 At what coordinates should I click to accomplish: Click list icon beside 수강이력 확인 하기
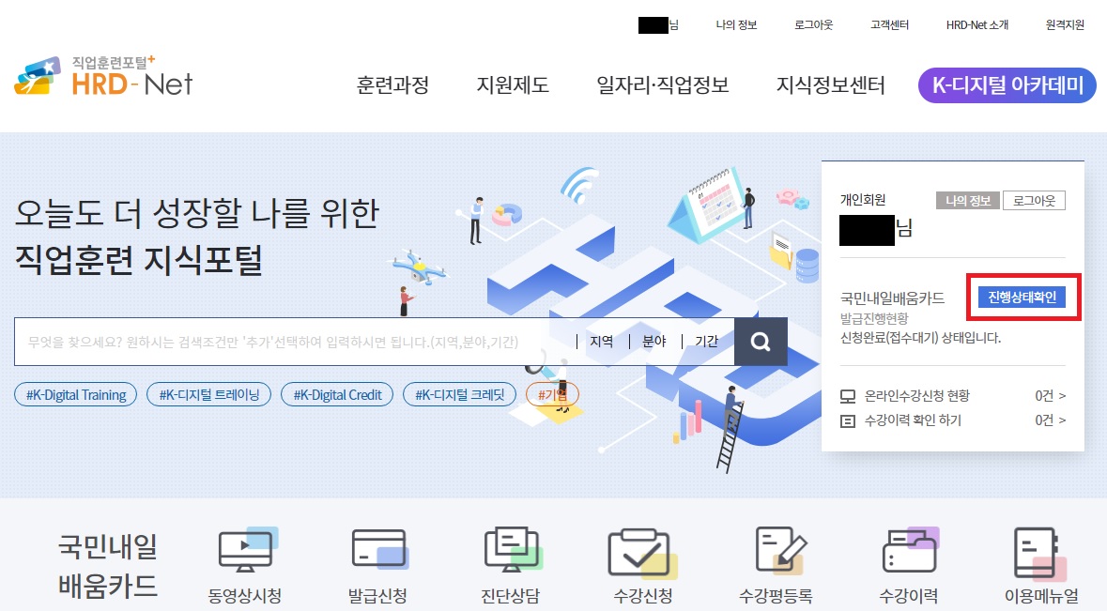pos(848,421)
